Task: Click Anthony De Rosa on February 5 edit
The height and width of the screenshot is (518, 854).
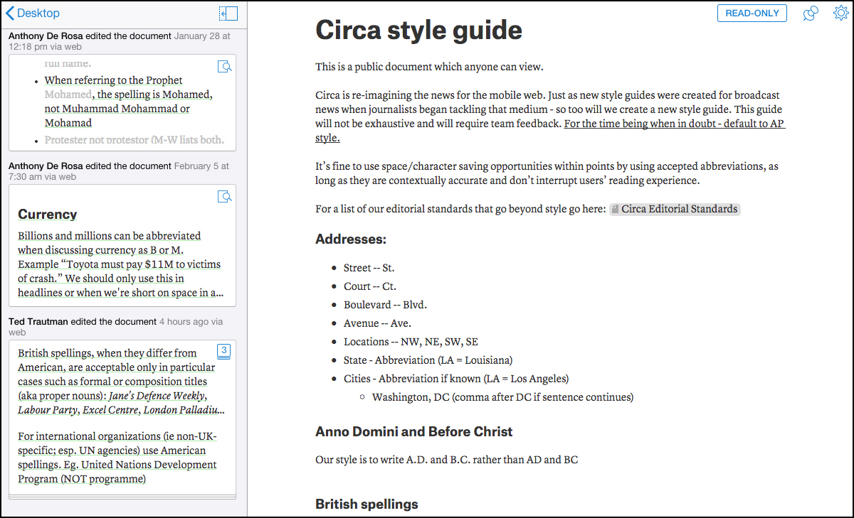Action: (x=46, y=166)
